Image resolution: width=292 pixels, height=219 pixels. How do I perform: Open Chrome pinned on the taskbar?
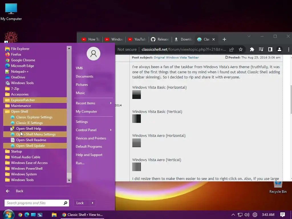point(20,215)
